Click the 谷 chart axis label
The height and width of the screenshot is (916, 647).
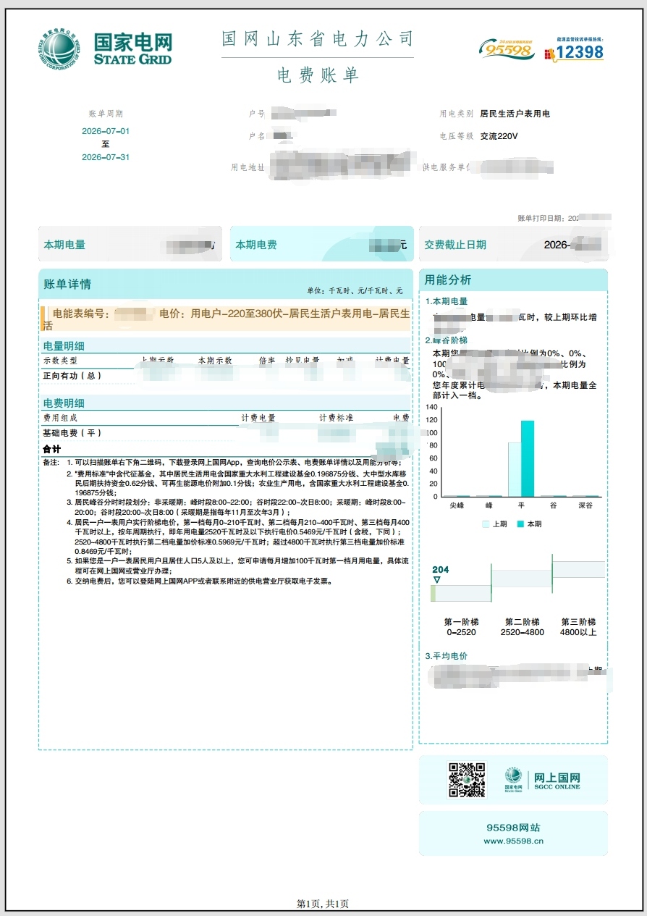pyautogui.click(x=553, y=505)
